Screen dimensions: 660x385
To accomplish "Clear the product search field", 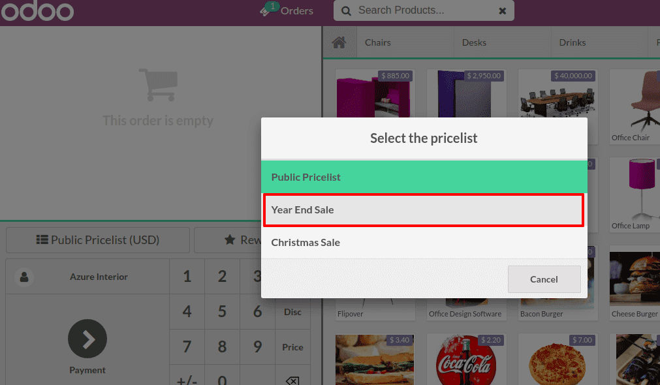I will 502,11.
